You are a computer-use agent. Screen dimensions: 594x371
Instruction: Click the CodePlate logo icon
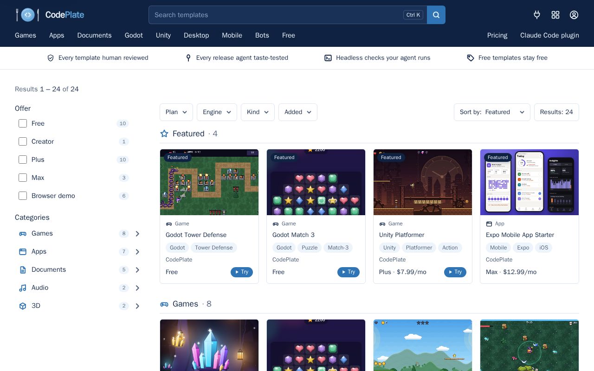click(27, 15)
